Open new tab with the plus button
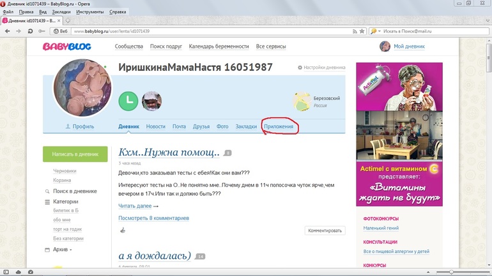The image size is (492, 276). point(68,20)
